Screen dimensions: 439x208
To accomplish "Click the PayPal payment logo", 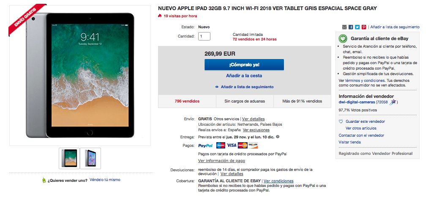I will [205, 146].
